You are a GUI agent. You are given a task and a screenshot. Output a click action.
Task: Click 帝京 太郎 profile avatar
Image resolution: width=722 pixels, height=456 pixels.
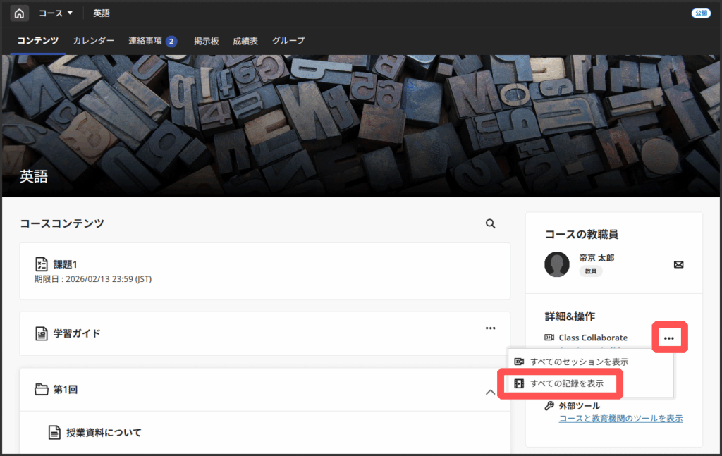557,264
